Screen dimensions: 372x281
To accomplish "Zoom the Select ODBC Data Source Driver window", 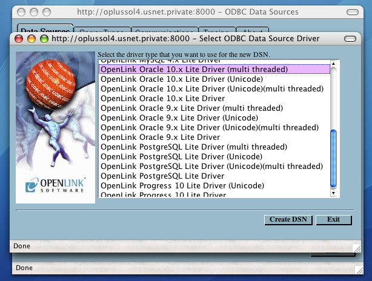I will point(44,39).
